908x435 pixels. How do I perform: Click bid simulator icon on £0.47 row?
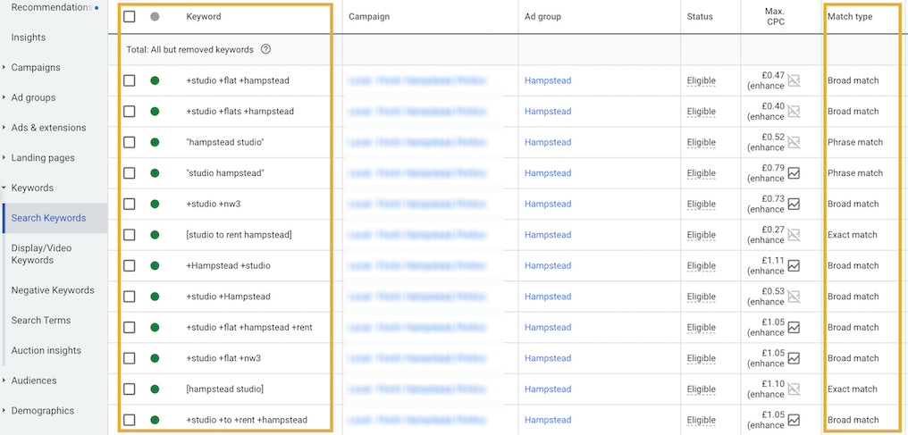tap(794, 80)
